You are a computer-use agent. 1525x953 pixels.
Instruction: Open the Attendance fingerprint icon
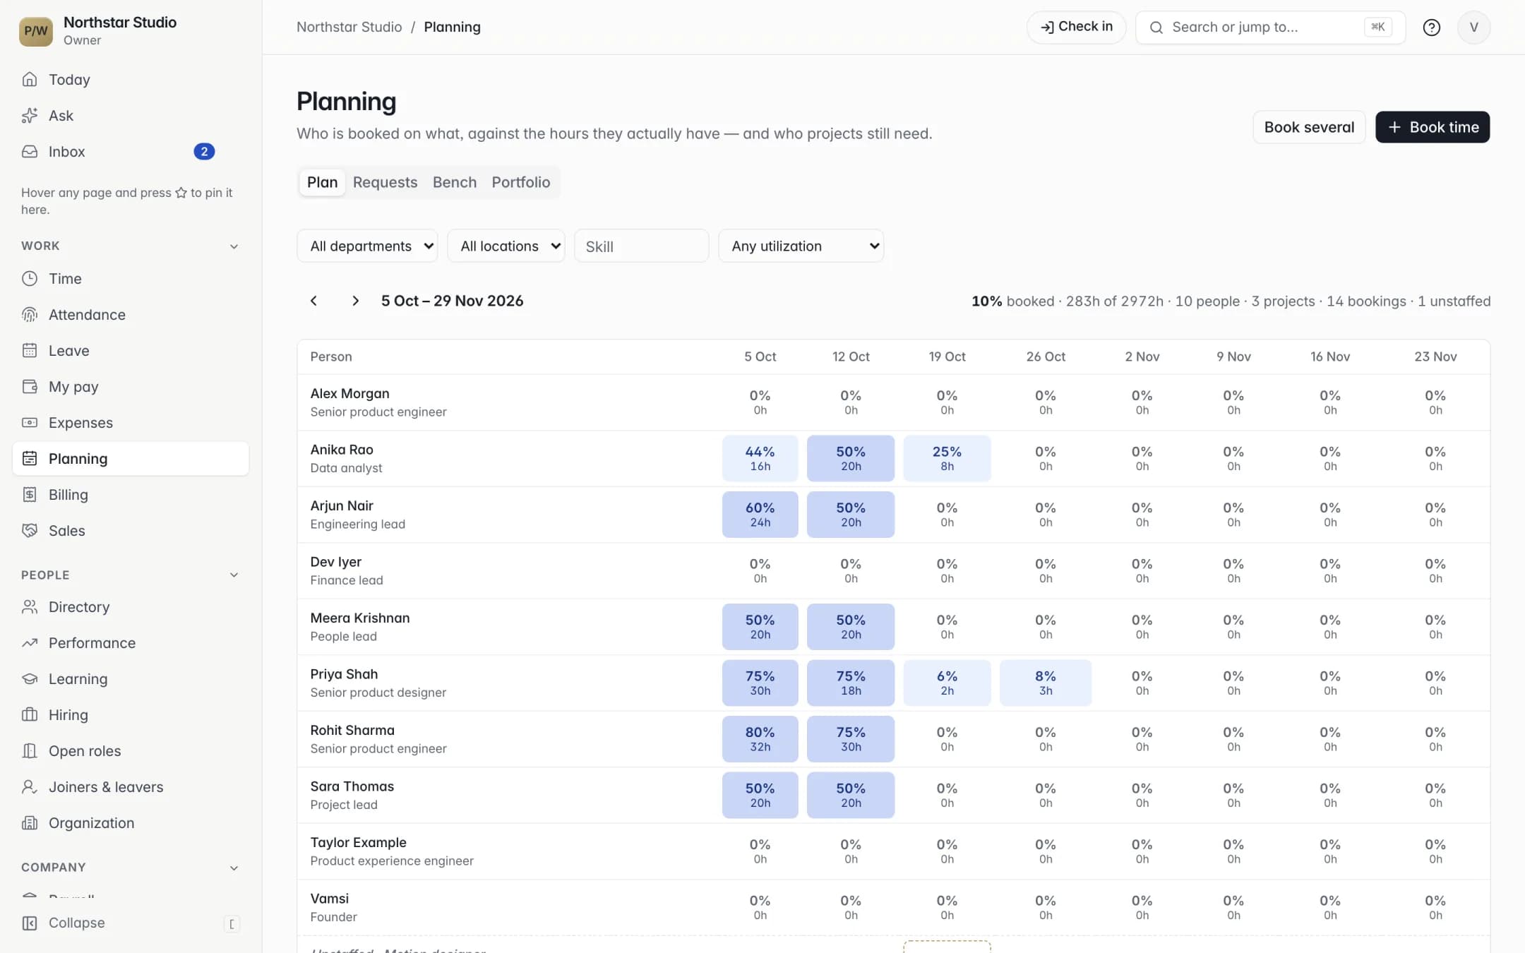[x=30, y=314]
